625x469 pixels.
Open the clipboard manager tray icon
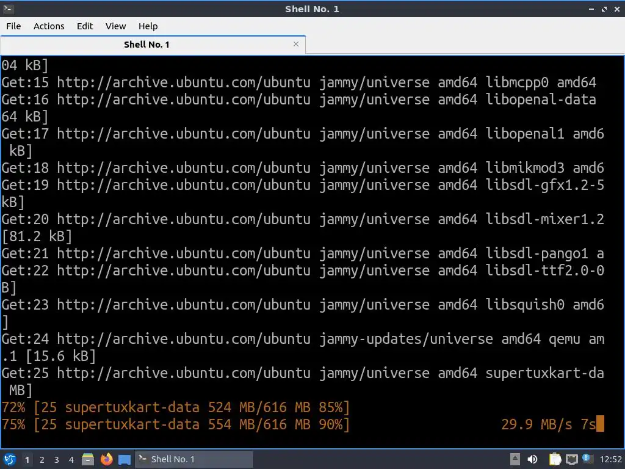[x=555, y=459]
